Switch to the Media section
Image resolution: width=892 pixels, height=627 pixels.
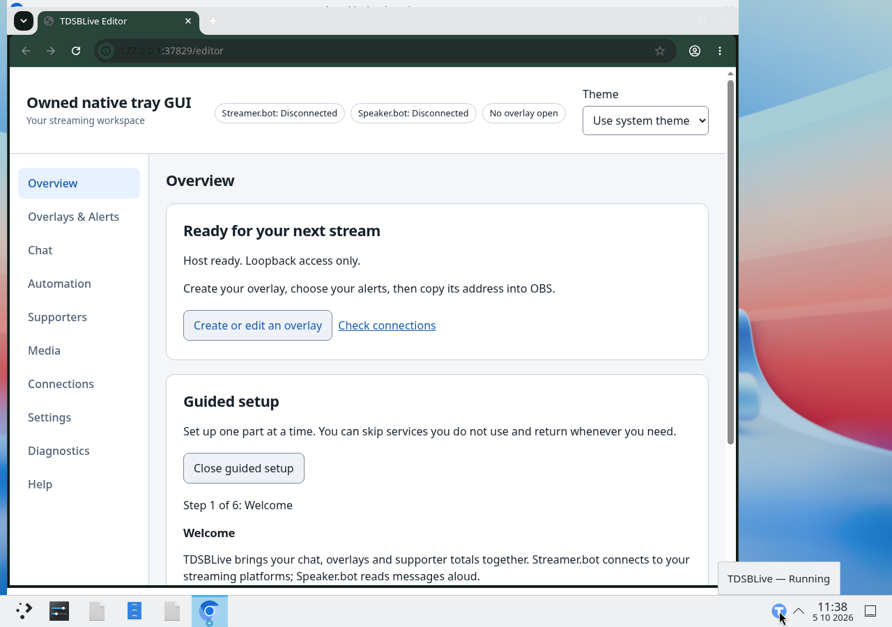(x=79, y=350)
